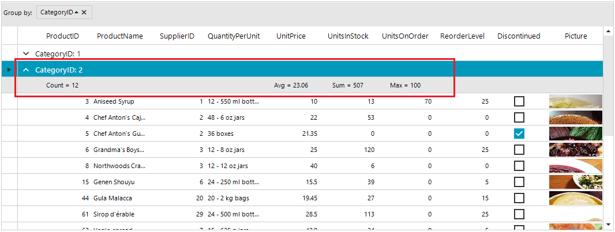The width and height of the screenshot is (615, 232).
Task: Toggle Discontinued checkbox for Gula Malacca
Action: click(x=519, y=198)
